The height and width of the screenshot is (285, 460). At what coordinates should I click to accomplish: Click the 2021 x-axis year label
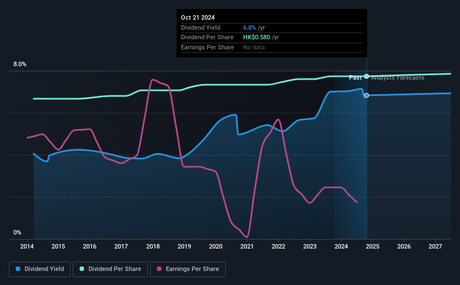tap(247, 246)
